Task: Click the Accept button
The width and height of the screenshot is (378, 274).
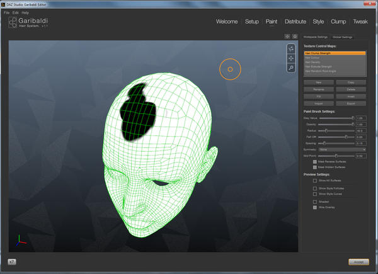Action: point(358,262)
